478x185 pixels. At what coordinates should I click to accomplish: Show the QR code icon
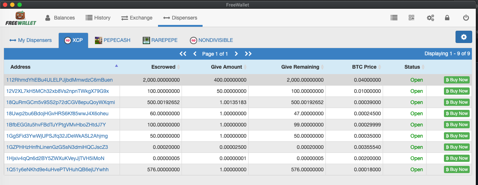(x=411, y=18)
